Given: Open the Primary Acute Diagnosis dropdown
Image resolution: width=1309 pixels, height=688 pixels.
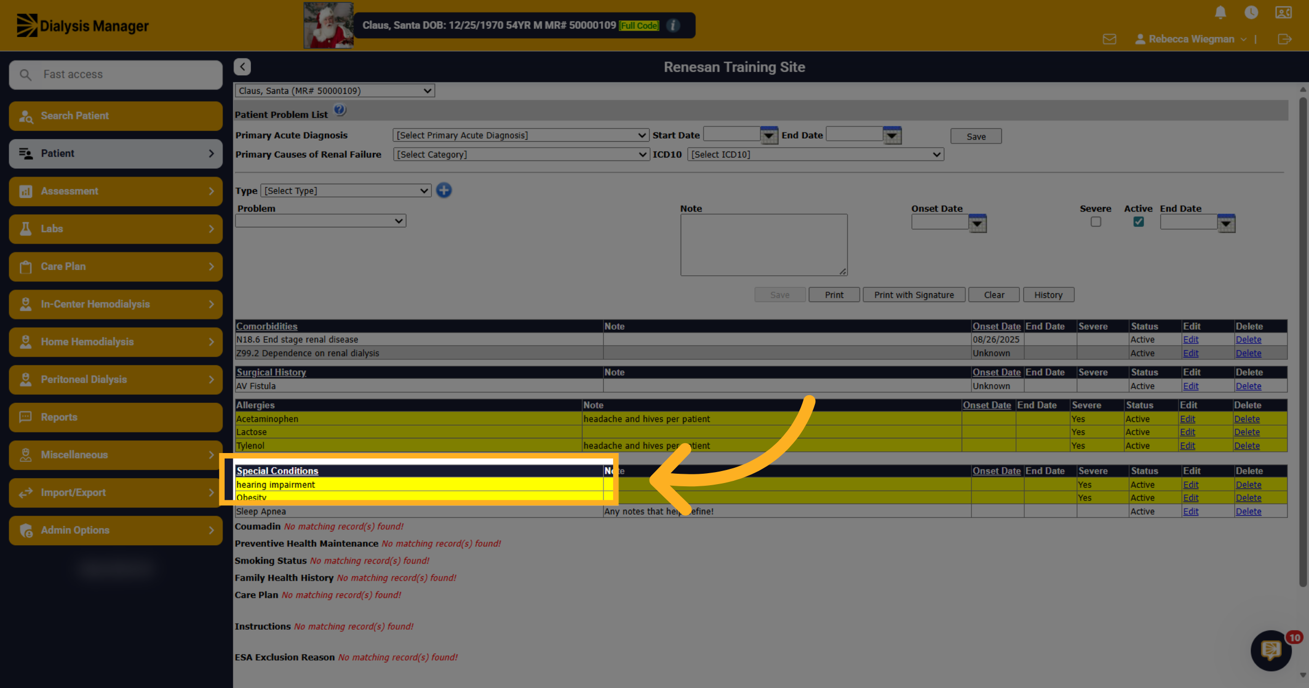Looking at the screenshot, I should [521, 135].
